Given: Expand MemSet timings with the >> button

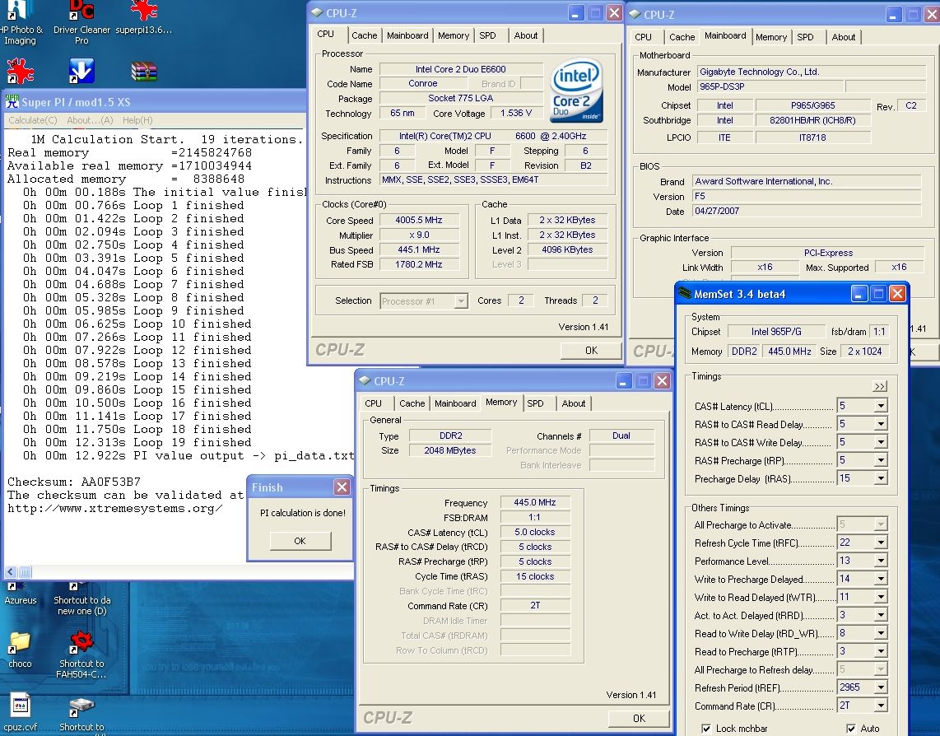Looking at the screenshot, I should 879,386.
